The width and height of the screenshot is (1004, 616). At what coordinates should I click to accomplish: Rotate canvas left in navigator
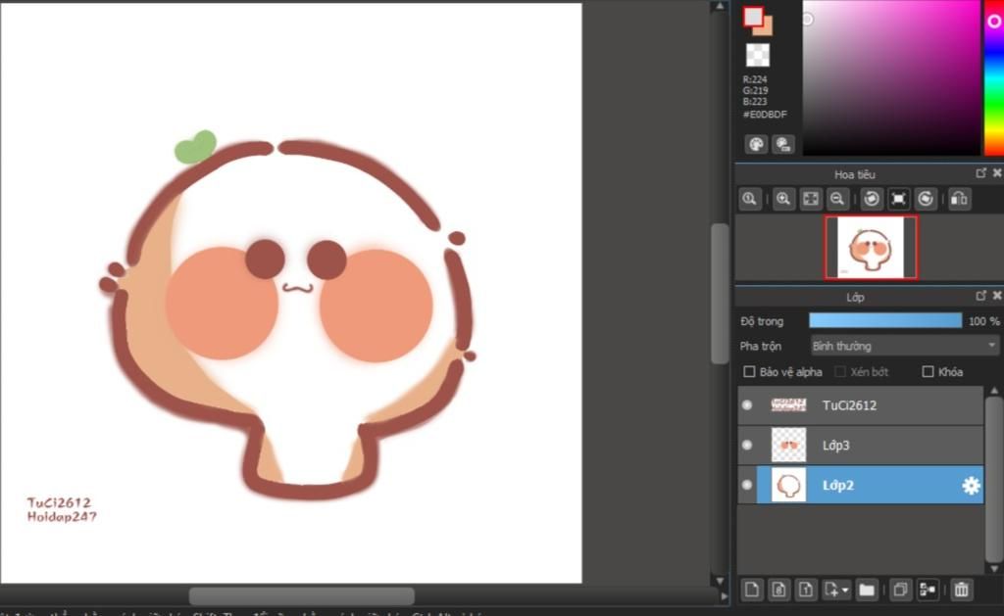[872, 199]
